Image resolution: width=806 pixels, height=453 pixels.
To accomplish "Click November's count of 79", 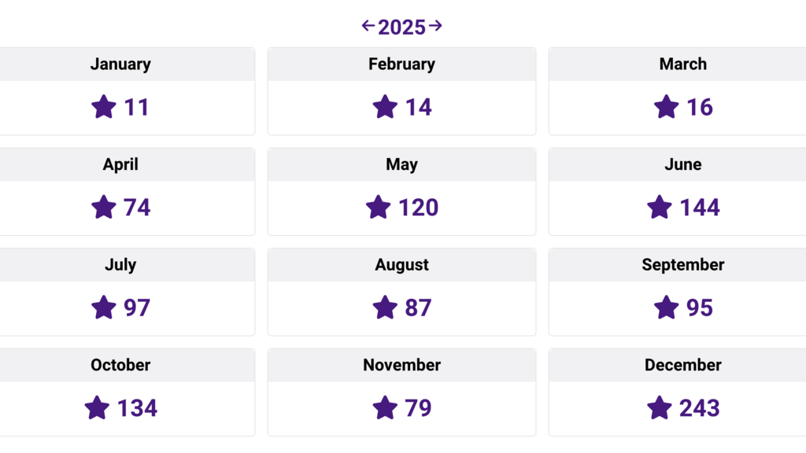I will (417, 407).
